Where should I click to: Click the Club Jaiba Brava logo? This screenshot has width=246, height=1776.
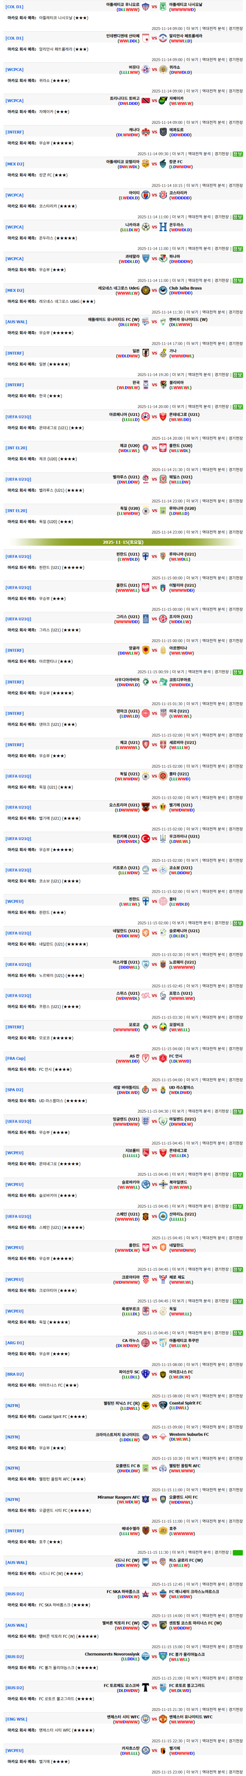pyautogui.click(x=163, y=290)
